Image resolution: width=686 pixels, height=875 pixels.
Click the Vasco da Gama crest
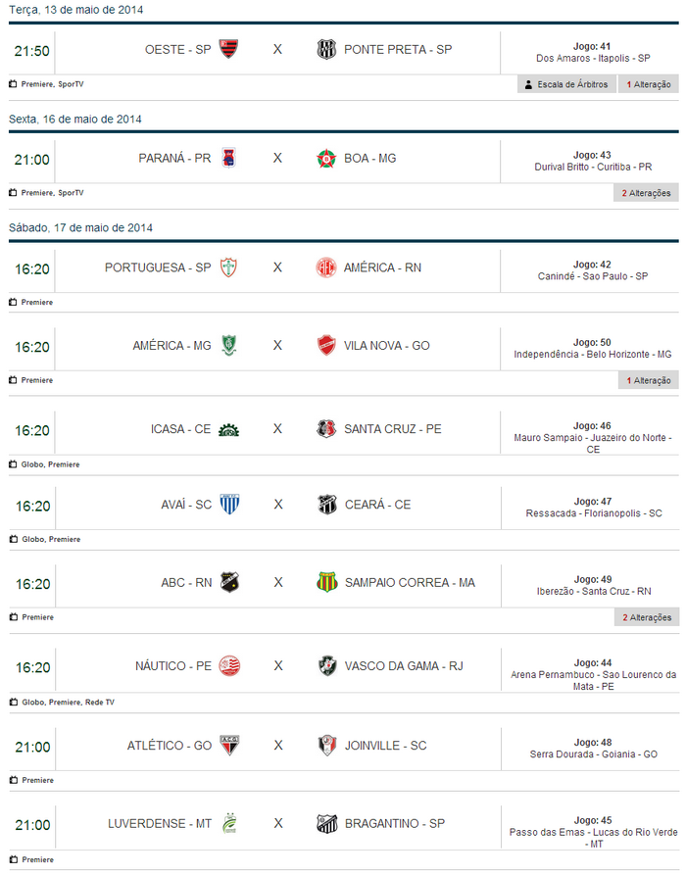click(326, 666)
